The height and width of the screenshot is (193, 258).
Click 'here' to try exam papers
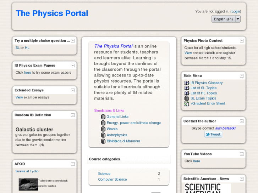[28, 73]
